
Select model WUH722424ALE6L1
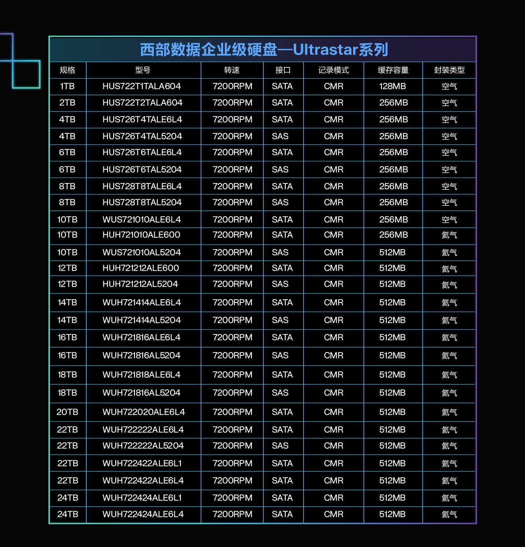[x=142, y=498]
